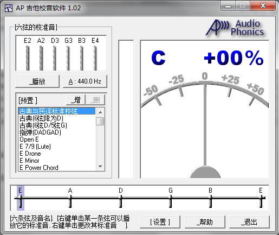Viewport: 279px width, 235px height.
Task: Click the detected note letter C
Action: pos(158,58)
